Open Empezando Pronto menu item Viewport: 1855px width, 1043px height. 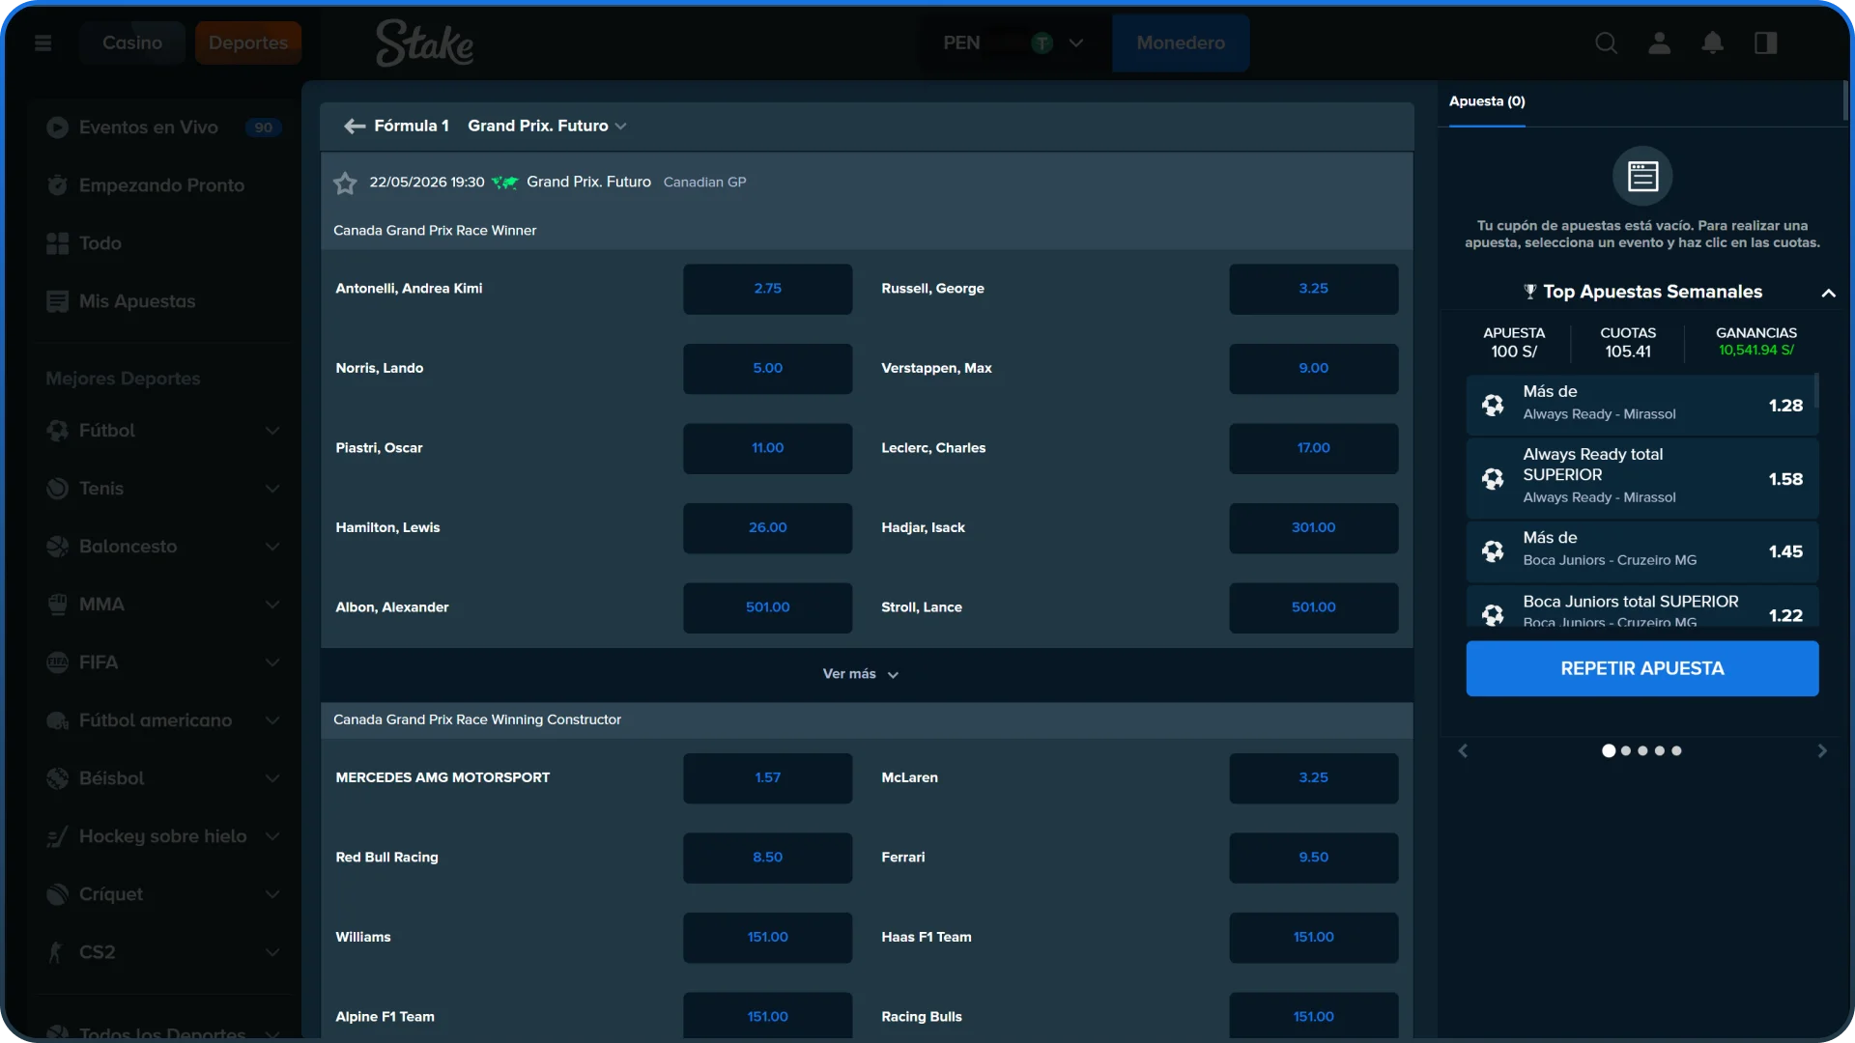point(164,185)
